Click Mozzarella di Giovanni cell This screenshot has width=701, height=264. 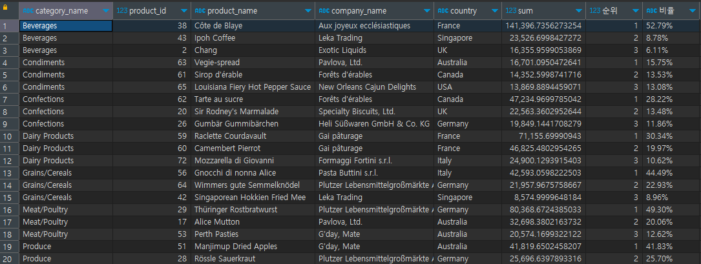point(253,160)
